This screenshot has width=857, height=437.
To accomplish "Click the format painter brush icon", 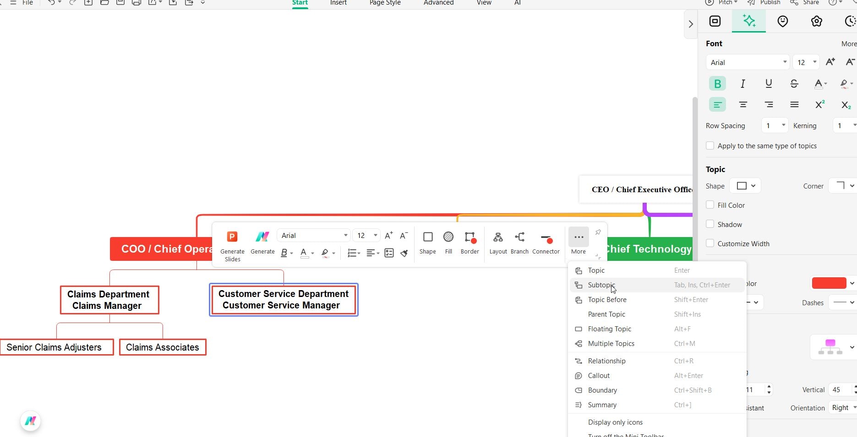I will [404, 253].
